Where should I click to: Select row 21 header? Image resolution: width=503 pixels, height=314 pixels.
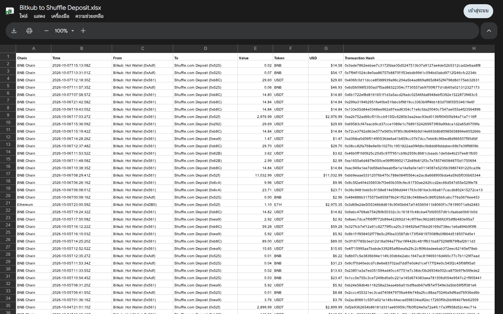click(x=8, y=203)
